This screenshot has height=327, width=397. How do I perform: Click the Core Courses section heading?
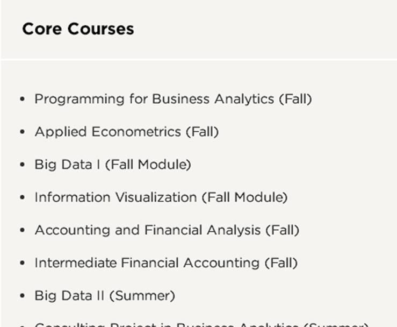[78, 29]
